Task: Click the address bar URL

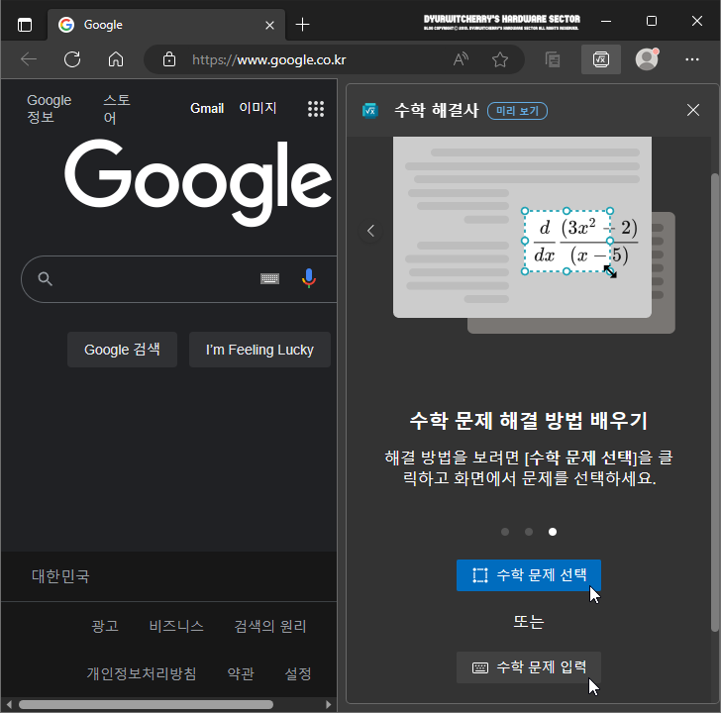Action: click(x=269, y=59)
